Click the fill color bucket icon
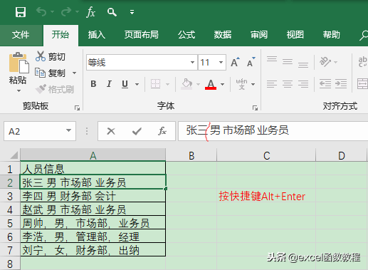The image size is (368, 270). tap(186, 84)
